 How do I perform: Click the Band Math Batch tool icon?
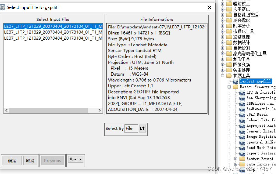[x=242, y=148]
